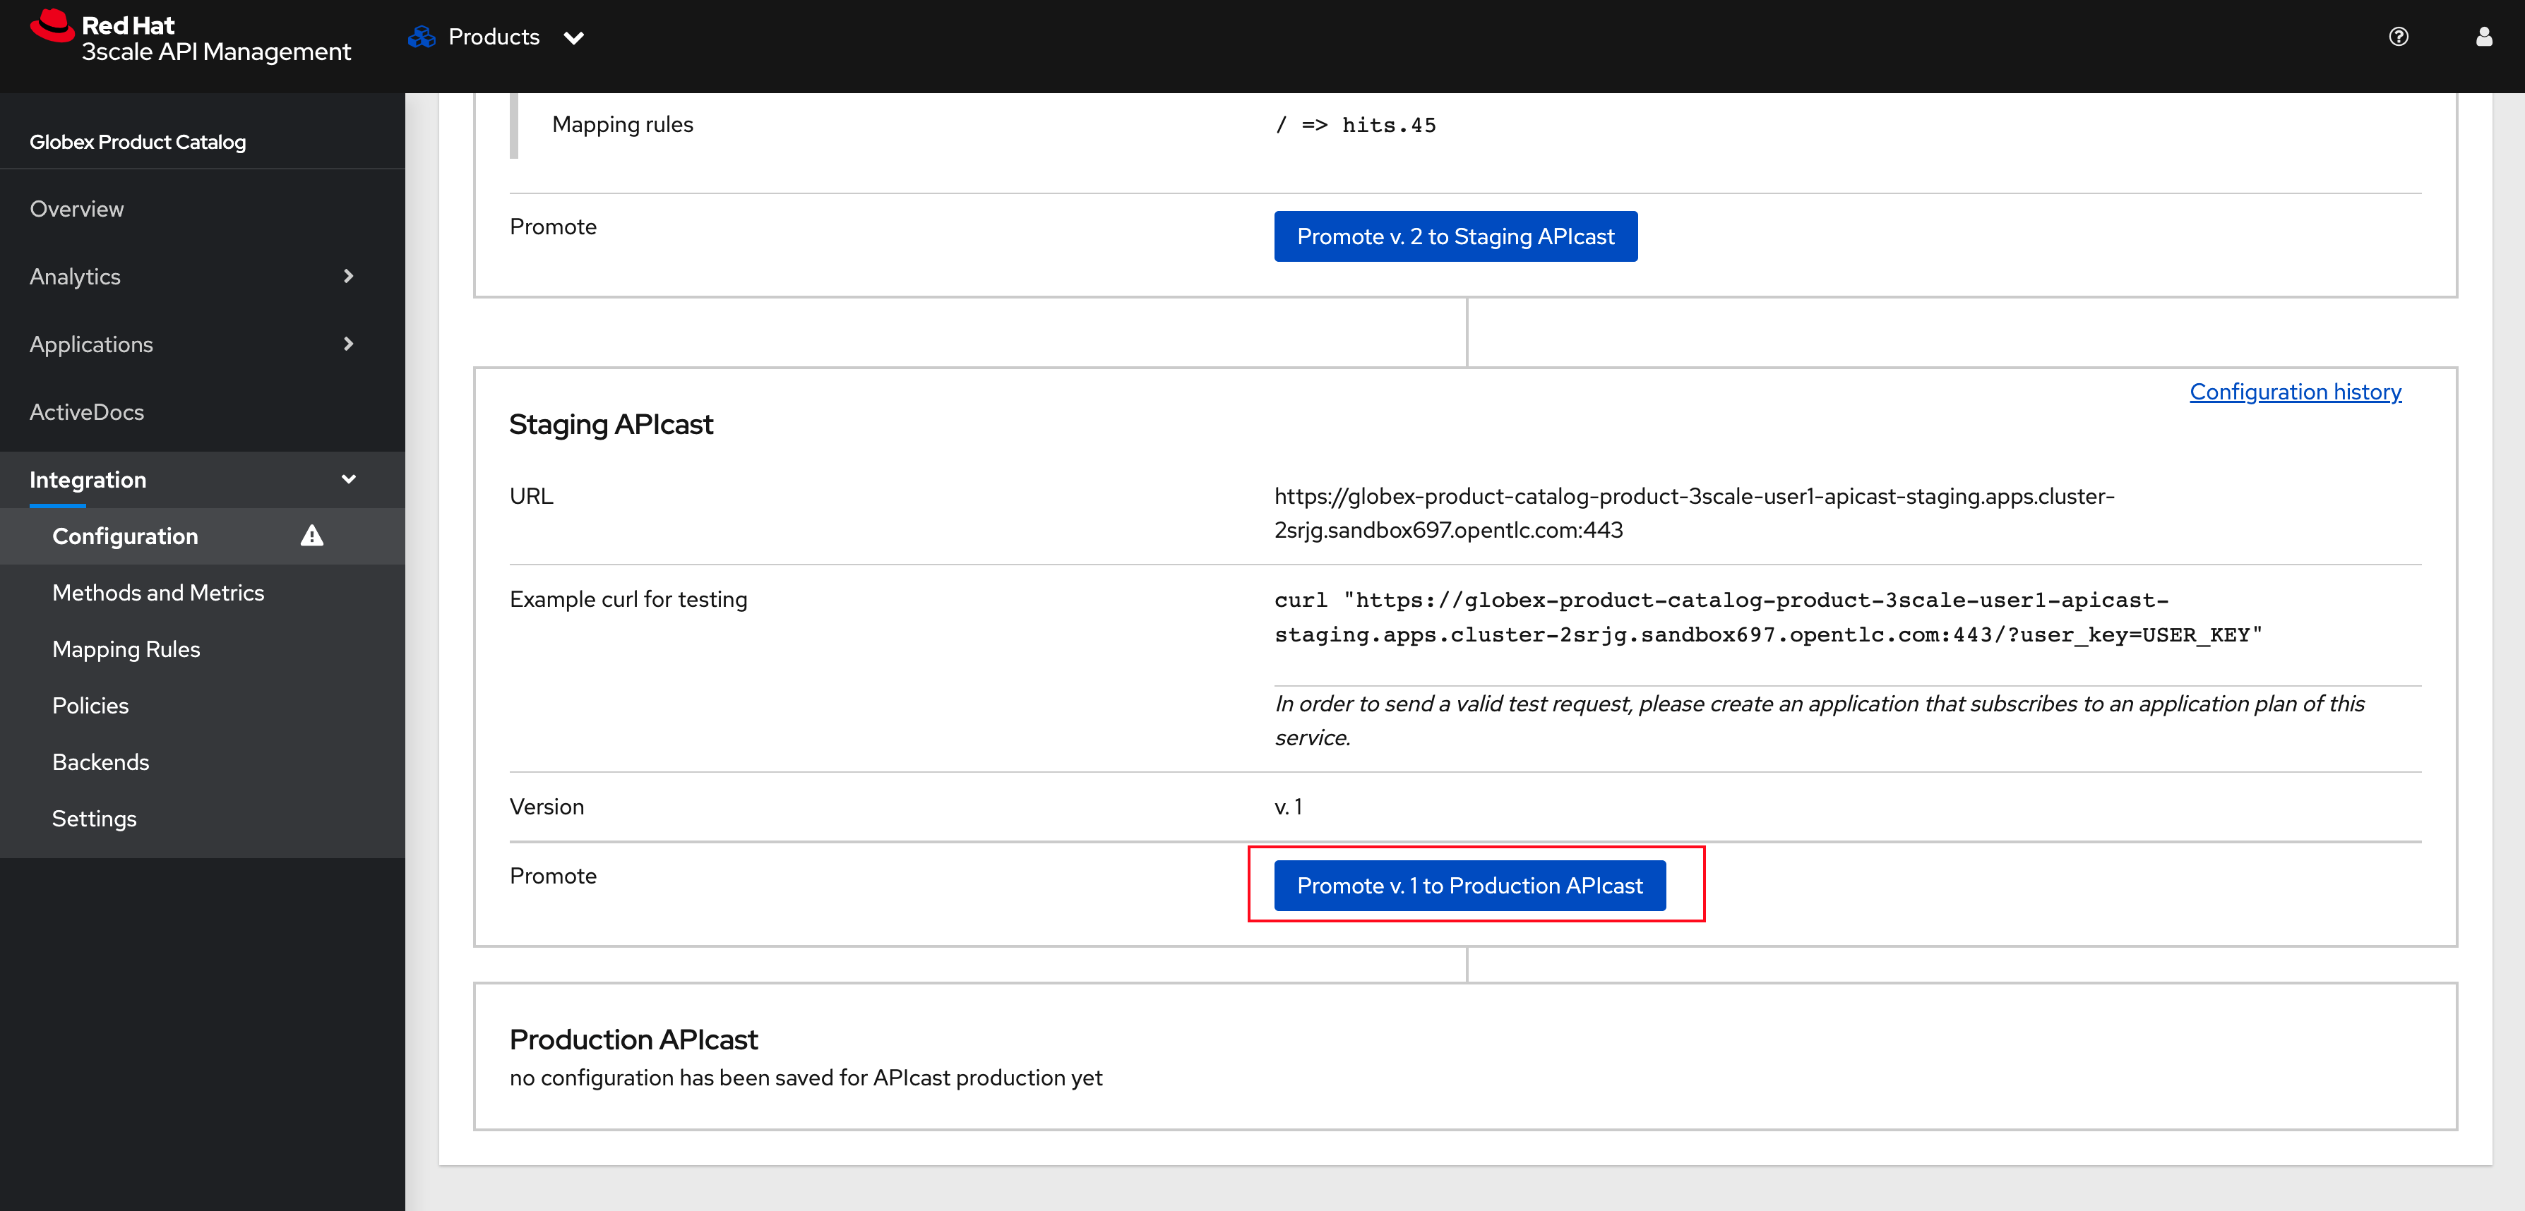Open ActiveDocs in the sidebar
This screenshot has width=2525, height=1211.
(86, 411)
